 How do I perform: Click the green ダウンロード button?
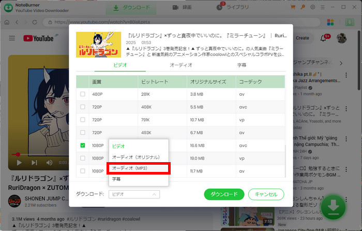click(224, 194)
